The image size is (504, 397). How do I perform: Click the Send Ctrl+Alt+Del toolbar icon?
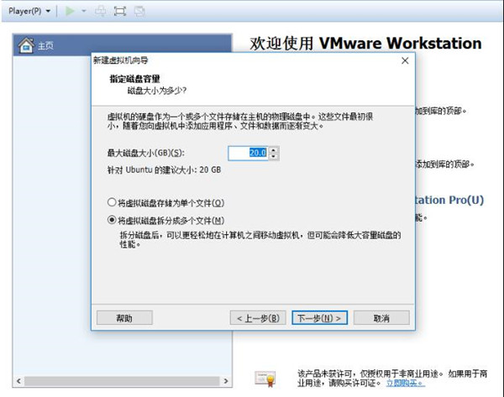pyautogui.click(x=101, y=11)
